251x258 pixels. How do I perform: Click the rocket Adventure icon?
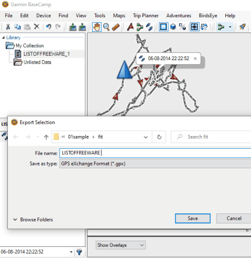243,27
